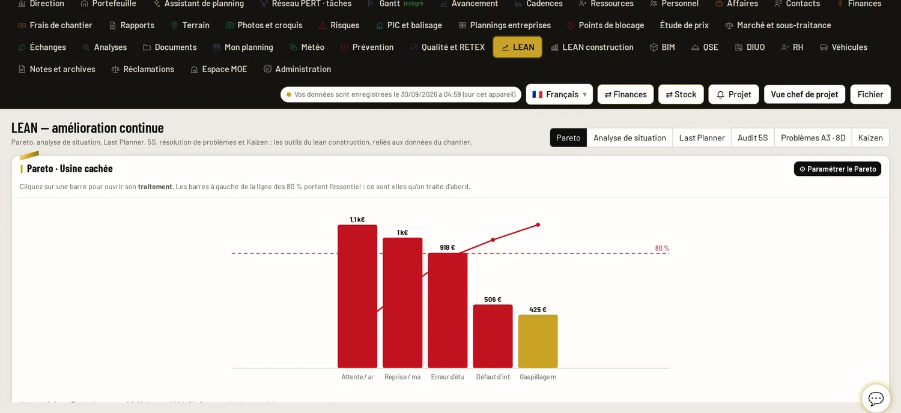Click the Rapports document icon
The image size is (901, 413).
(113, 25)
